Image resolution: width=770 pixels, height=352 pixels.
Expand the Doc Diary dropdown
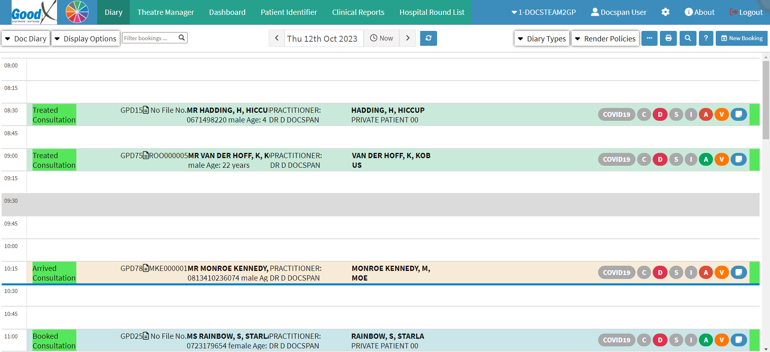[x=26, y=39]
